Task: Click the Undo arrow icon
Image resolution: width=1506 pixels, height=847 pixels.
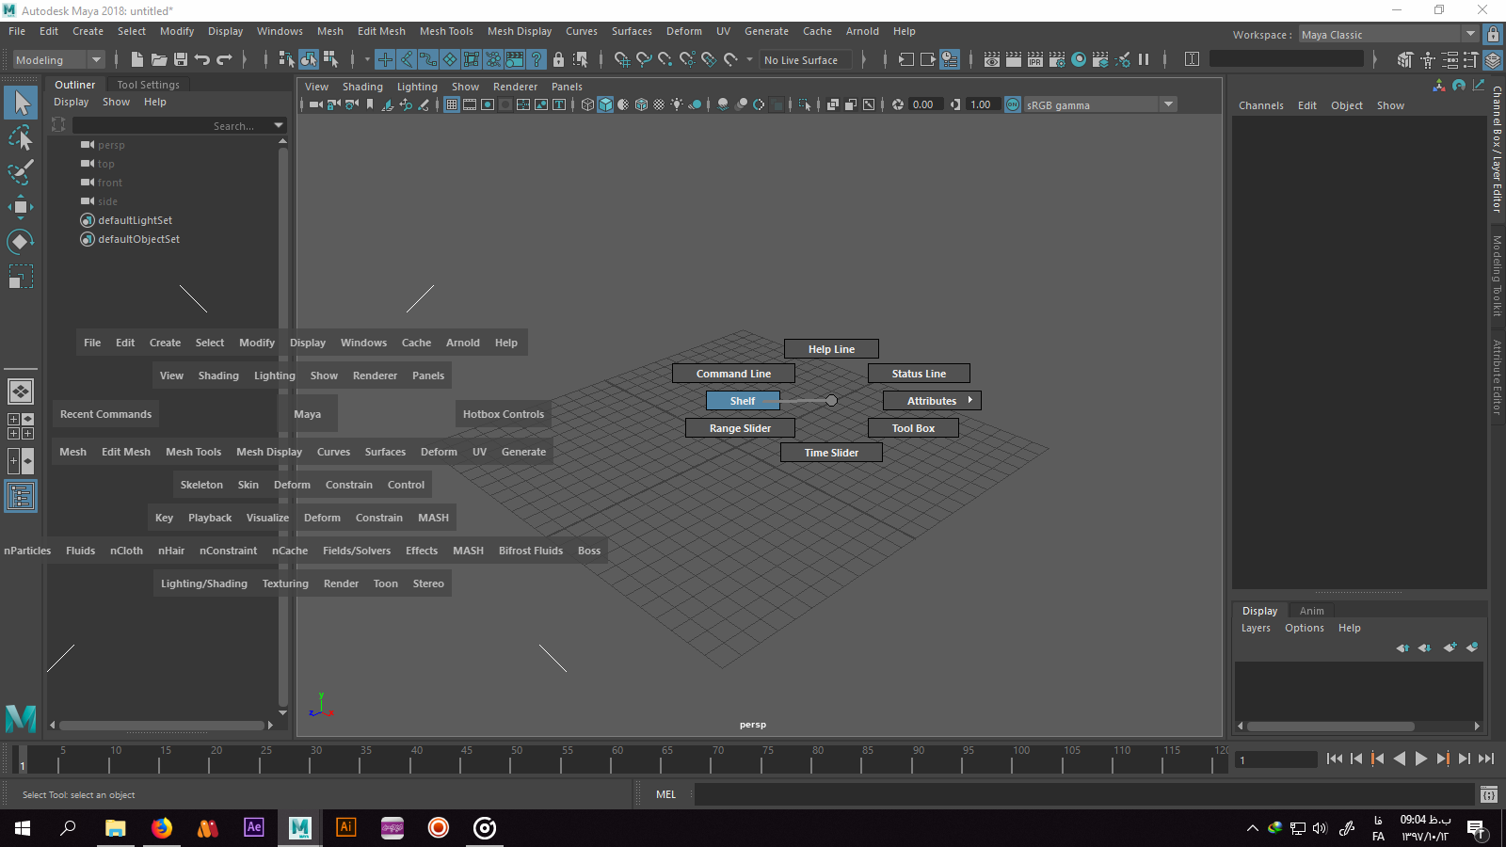Action: pyautogui.click(x=202, y=59)
